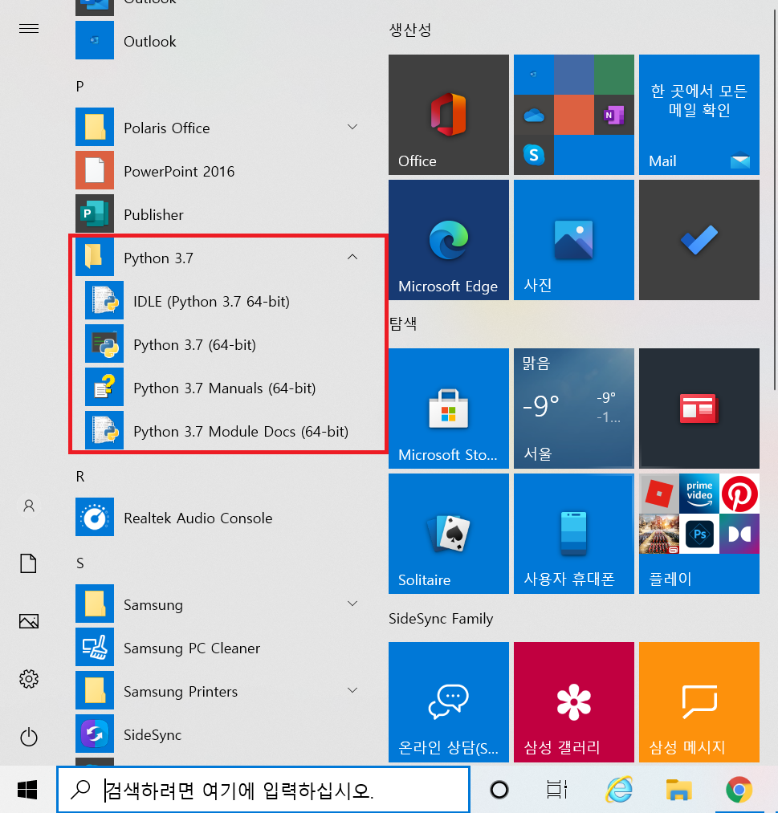The image size is (778, 813).
Task: Click the SideSync Family group heading
Action: point(441,619)
